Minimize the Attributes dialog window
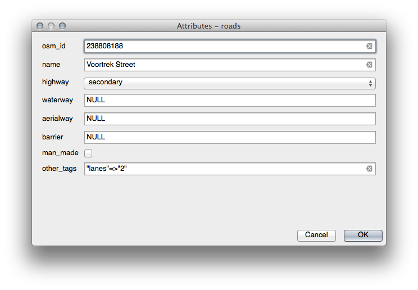The image size is (418, 290). 51,26
